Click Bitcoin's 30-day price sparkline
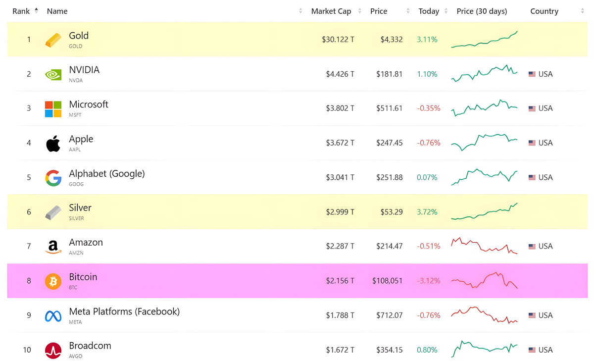The width and height of the screenshot is (594, 362). (484, 280)
